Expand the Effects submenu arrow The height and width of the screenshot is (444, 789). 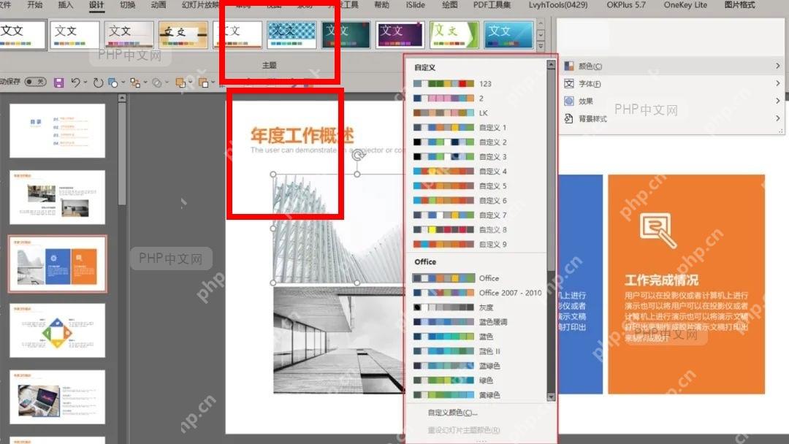coord(777,101)
